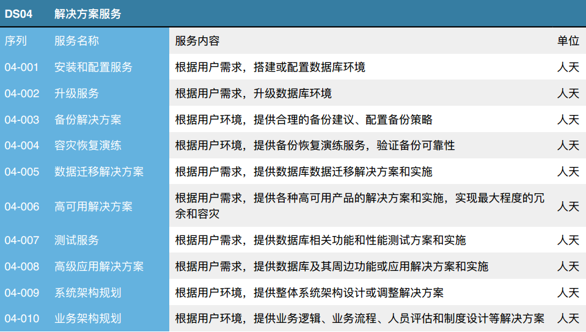586x332 pixels.
Task: Click 人天 in the 04-005 row
Action: [x=568, y=172]
